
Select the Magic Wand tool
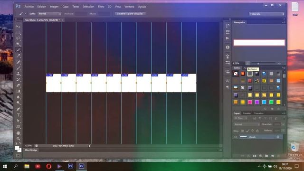tap(18, 44)
